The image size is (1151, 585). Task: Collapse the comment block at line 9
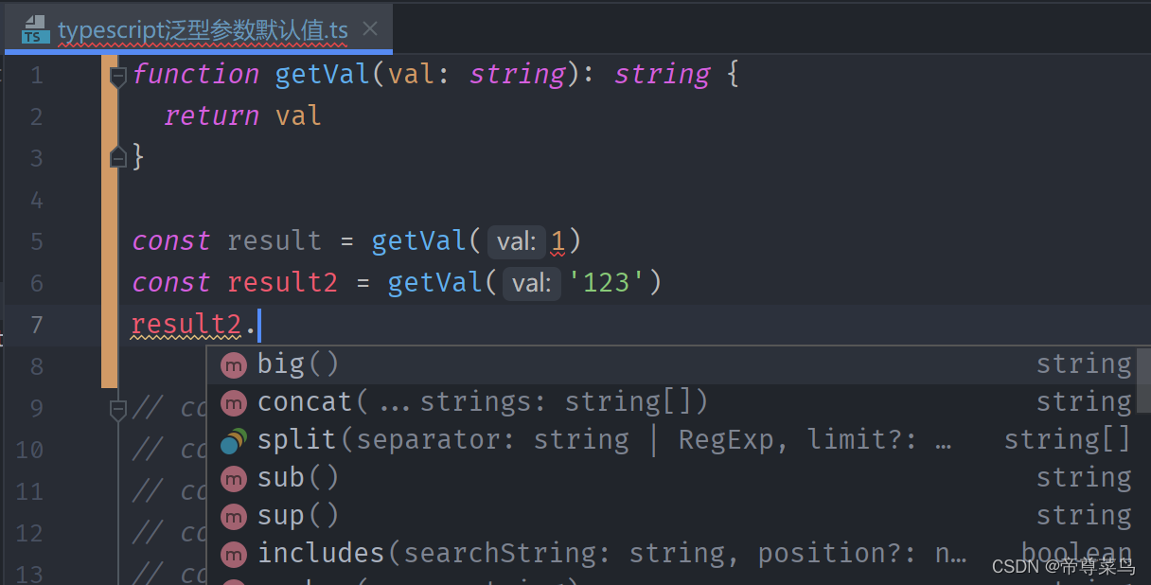(118, 409)
